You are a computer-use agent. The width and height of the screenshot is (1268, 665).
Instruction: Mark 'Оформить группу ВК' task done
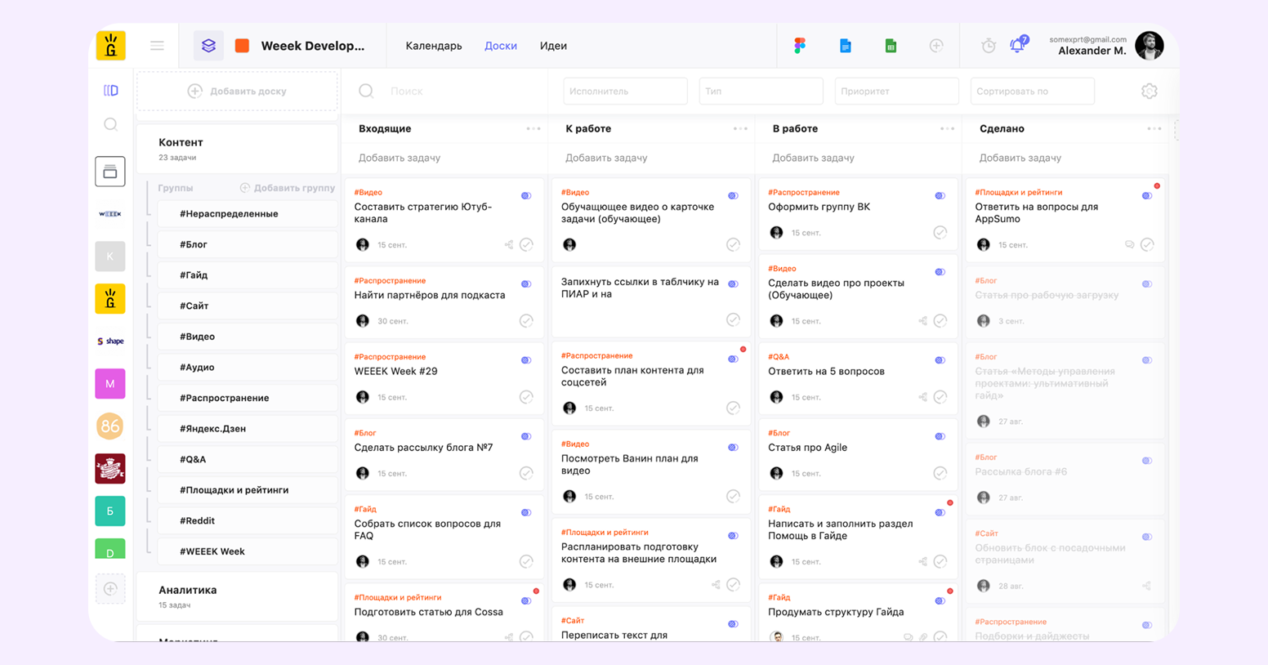(x=940, y=233)
